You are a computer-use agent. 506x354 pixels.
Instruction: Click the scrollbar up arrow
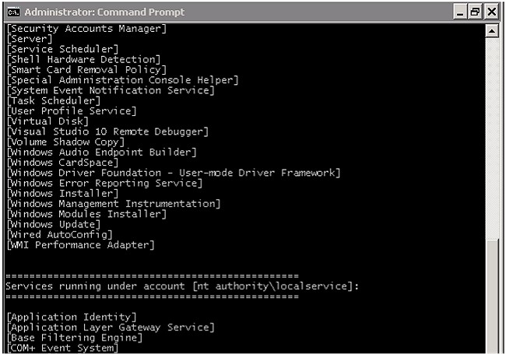[492, 30]
